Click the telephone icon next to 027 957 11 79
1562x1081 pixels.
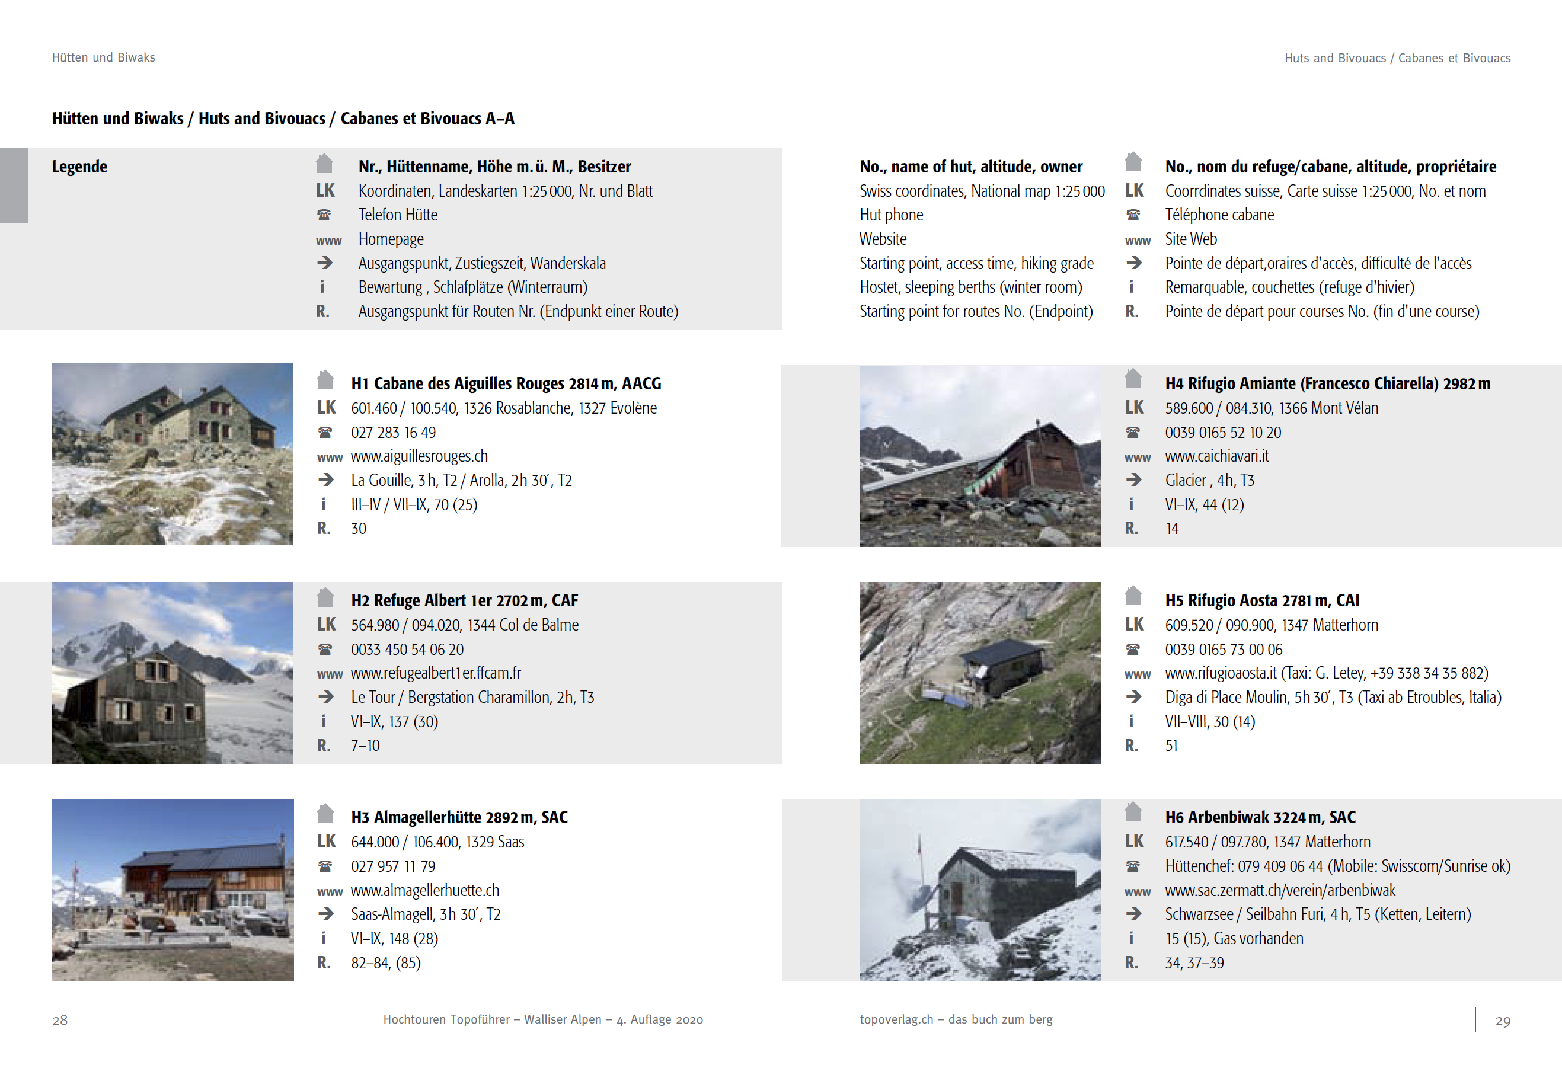(325, 866)
